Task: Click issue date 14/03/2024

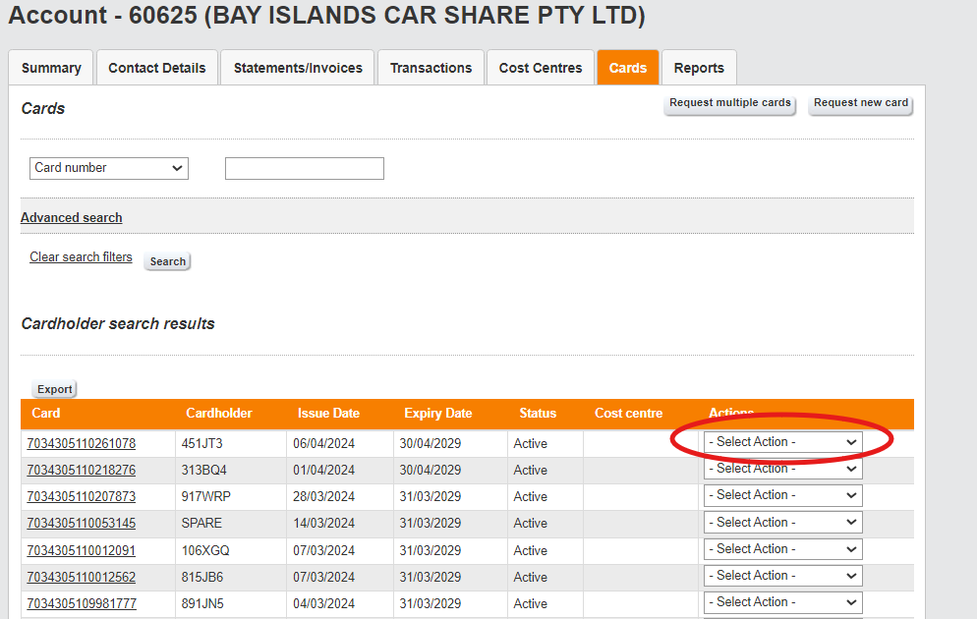Action: click(324, 523)
